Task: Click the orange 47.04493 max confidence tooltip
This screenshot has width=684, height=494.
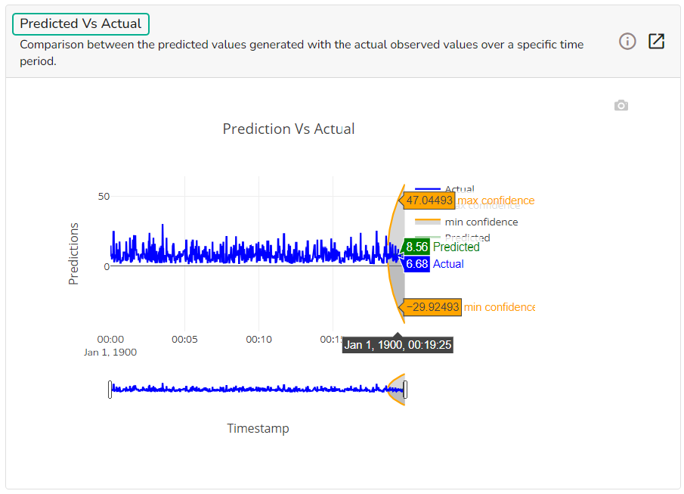Action: coord(428,200)
